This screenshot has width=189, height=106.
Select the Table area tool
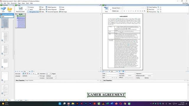[x=42, y=12]
